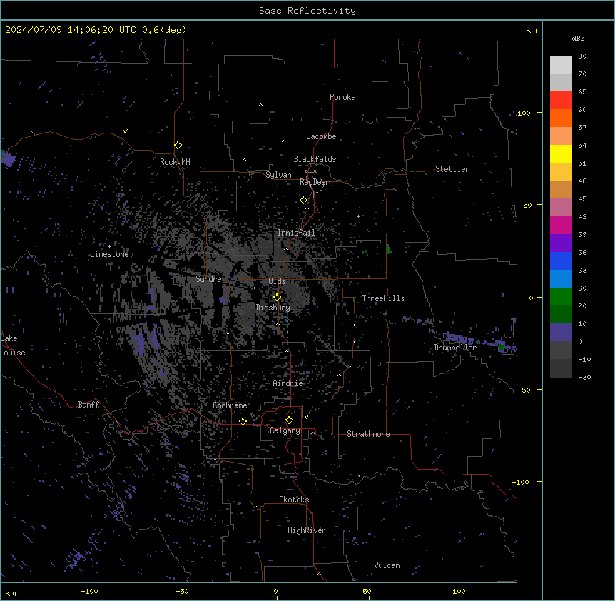The image size is (615, 601).
Task: Click the green 30 dBZ legend swatch
Action: 561,297
